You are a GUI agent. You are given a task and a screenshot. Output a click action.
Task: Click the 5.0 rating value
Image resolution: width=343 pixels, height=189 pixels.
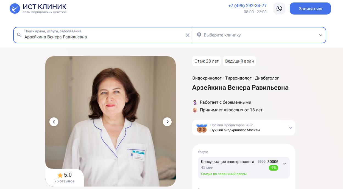click(x=68, y=175)
